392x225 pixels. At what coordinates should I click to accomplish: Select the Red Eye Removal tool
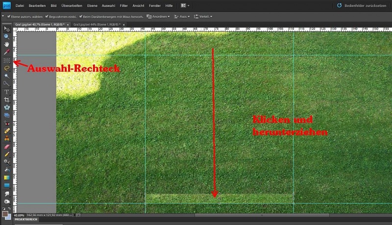click(x=7, y=123)
